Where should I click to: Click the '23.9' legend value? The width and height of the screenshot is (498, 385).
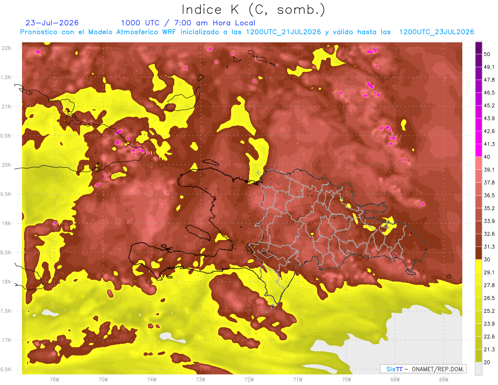489,324
